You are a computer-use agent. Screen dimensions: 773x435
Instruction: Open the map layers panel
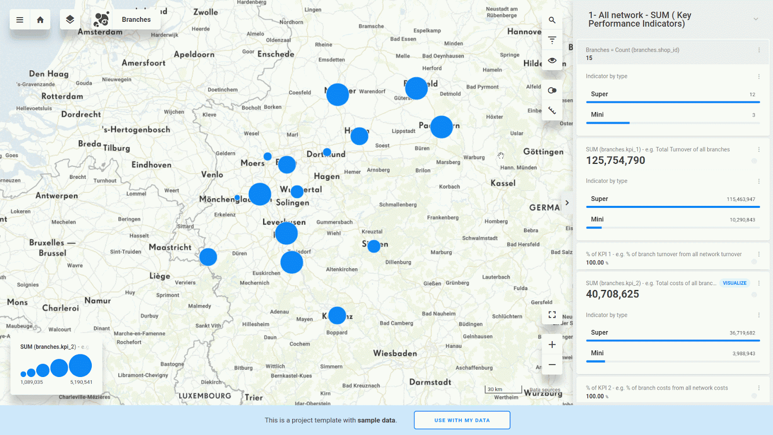(70, 20)
